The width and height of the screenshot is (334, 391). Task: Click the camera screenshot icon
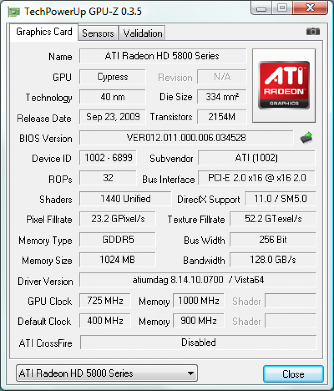(x=313, y=31)
